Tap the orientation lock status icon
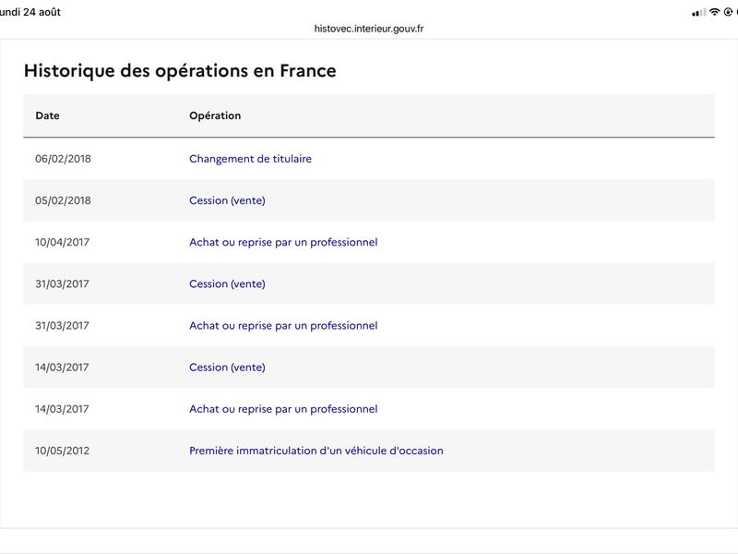 (x=728, y=12)
